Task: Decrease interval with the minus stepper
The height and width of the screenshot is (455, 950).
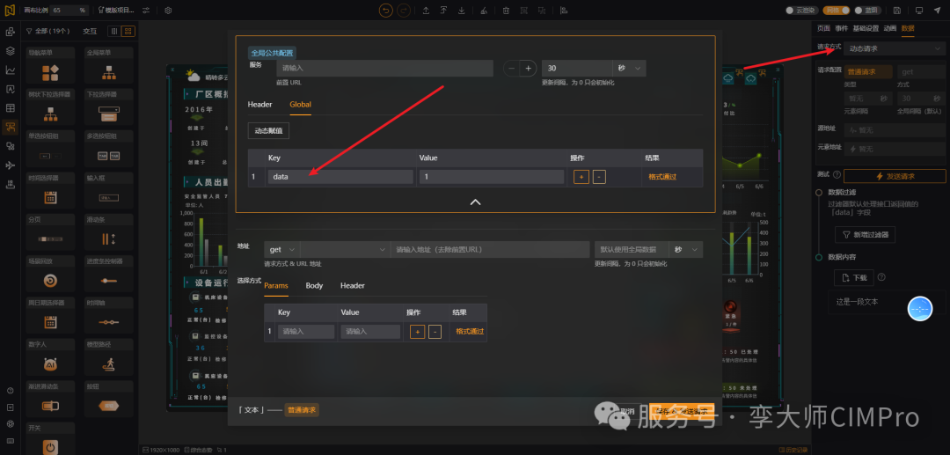Action: (x=511, y=69)
